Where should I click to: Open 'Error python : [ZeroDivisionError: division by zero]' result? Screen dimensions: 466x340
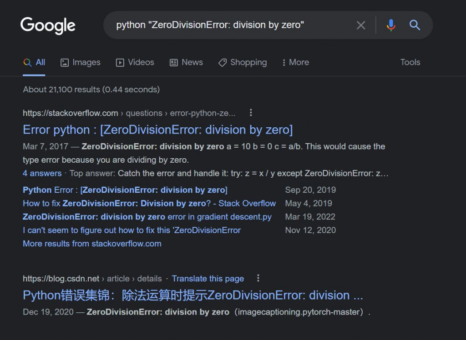(x=158, y=130)
